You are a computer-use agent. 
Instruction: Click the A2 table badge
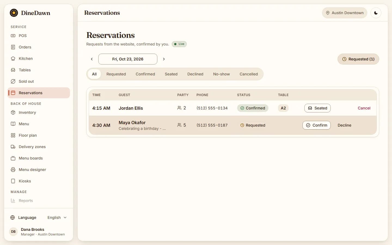[x=283, y=108]
